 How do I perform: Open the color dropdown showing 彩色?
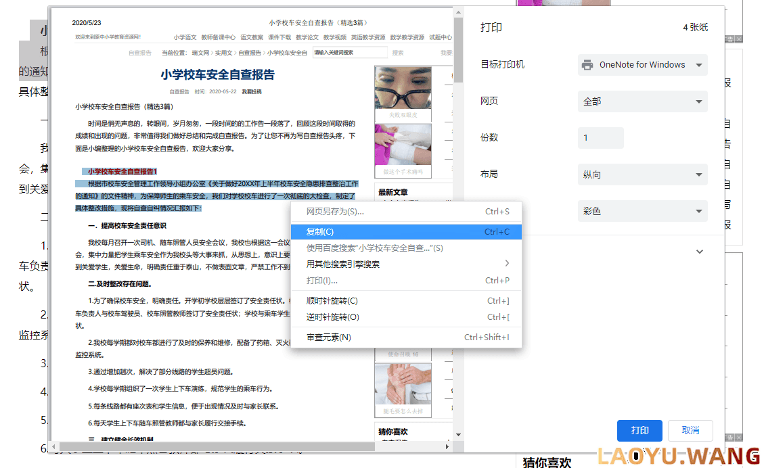tap(642, 211)
